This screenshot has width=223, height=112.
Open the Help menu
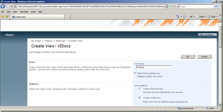click(x=40, y=12)
